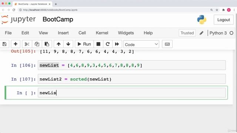Open Chrome three-dot menu
The width and height of the screenshot is (237, 133).
point(234,10)
